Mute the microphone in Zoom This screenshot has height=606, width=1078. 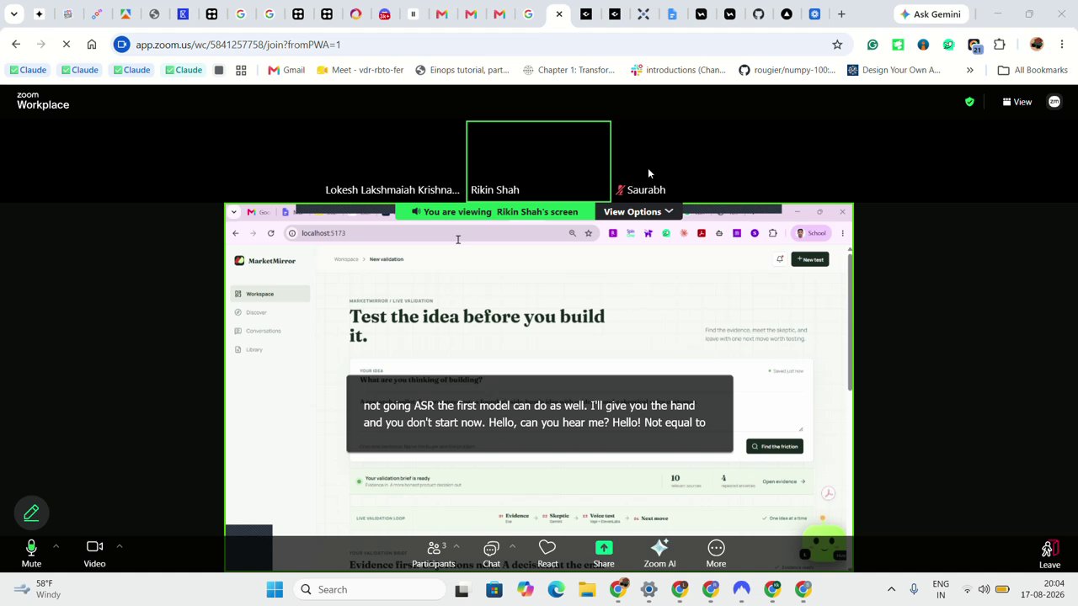tap(31, 553)
